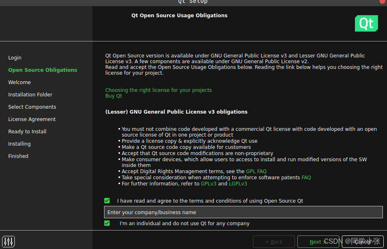The width and height of the screenshot is (387, 249).
Task: Click "Accept that Qt source code modifications" bullet
Action: [197, 153]
